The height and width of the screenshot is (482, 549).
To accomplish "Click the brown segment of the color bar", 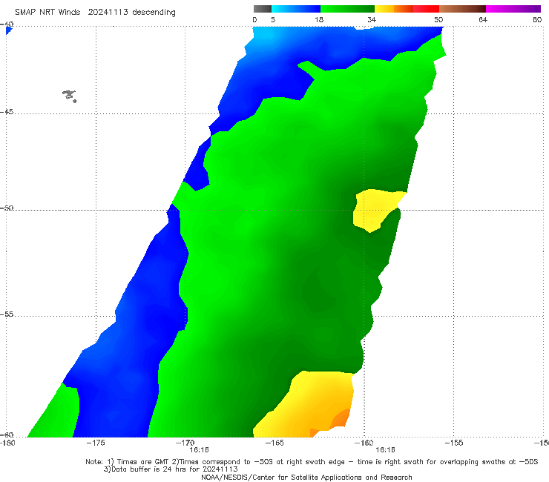I will (x=462, y=9).
